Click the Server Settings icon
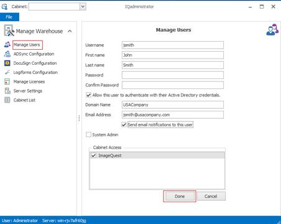281x224 pixels. pyautogui.click(x=7, y=91)
